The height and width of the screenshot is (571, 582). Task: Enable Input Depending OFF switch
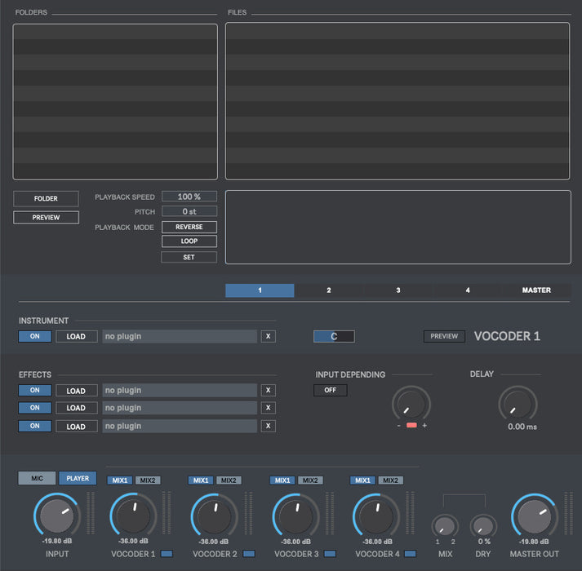pos(330,390)
